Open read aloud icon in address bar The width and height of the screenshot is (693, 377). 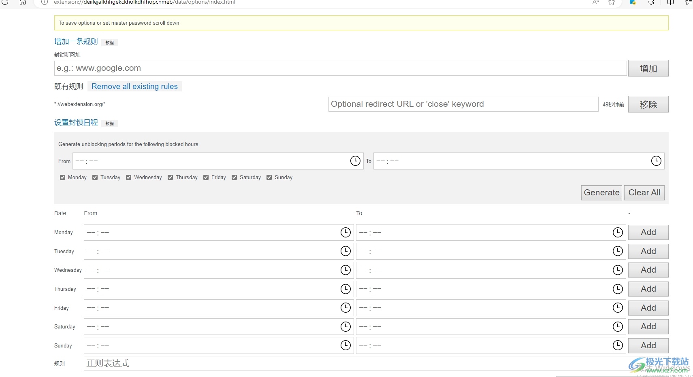click(x=595, y=2)
